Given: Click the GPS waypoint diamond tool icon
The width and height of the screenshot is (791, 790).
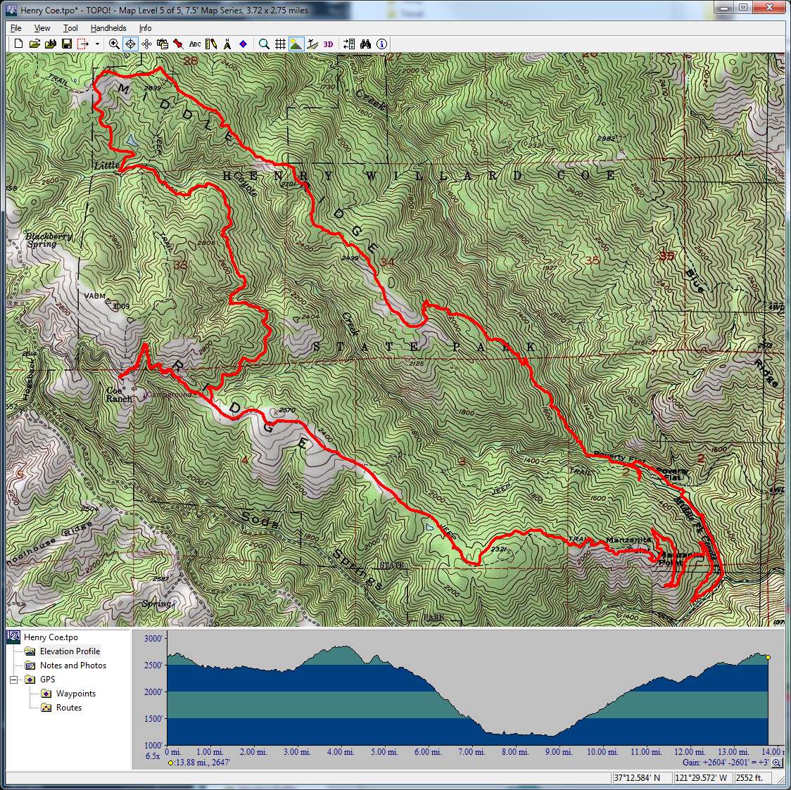Looking at the screenshot, I should [243, 44].
